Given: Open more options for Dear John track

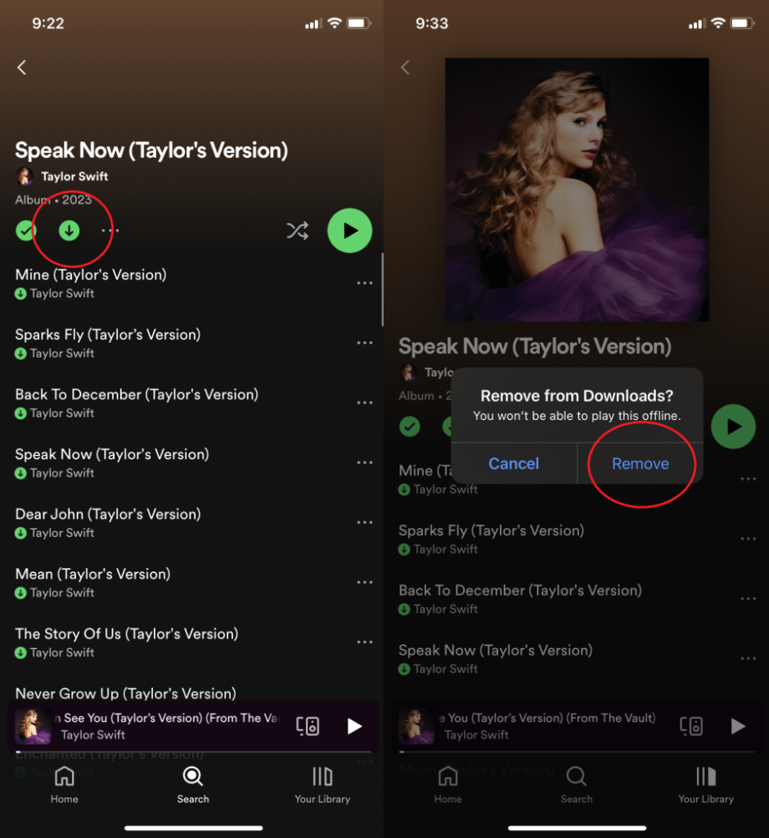Looking at the screenshot, I should click(365, 522).
